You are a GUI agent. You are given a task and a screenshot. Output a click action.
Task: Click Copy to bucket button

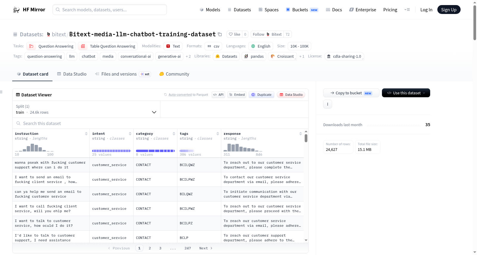tap(351, 93)
